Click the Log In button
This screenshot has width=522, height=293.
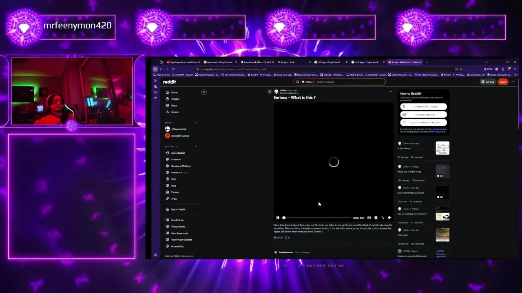point(503,82)
